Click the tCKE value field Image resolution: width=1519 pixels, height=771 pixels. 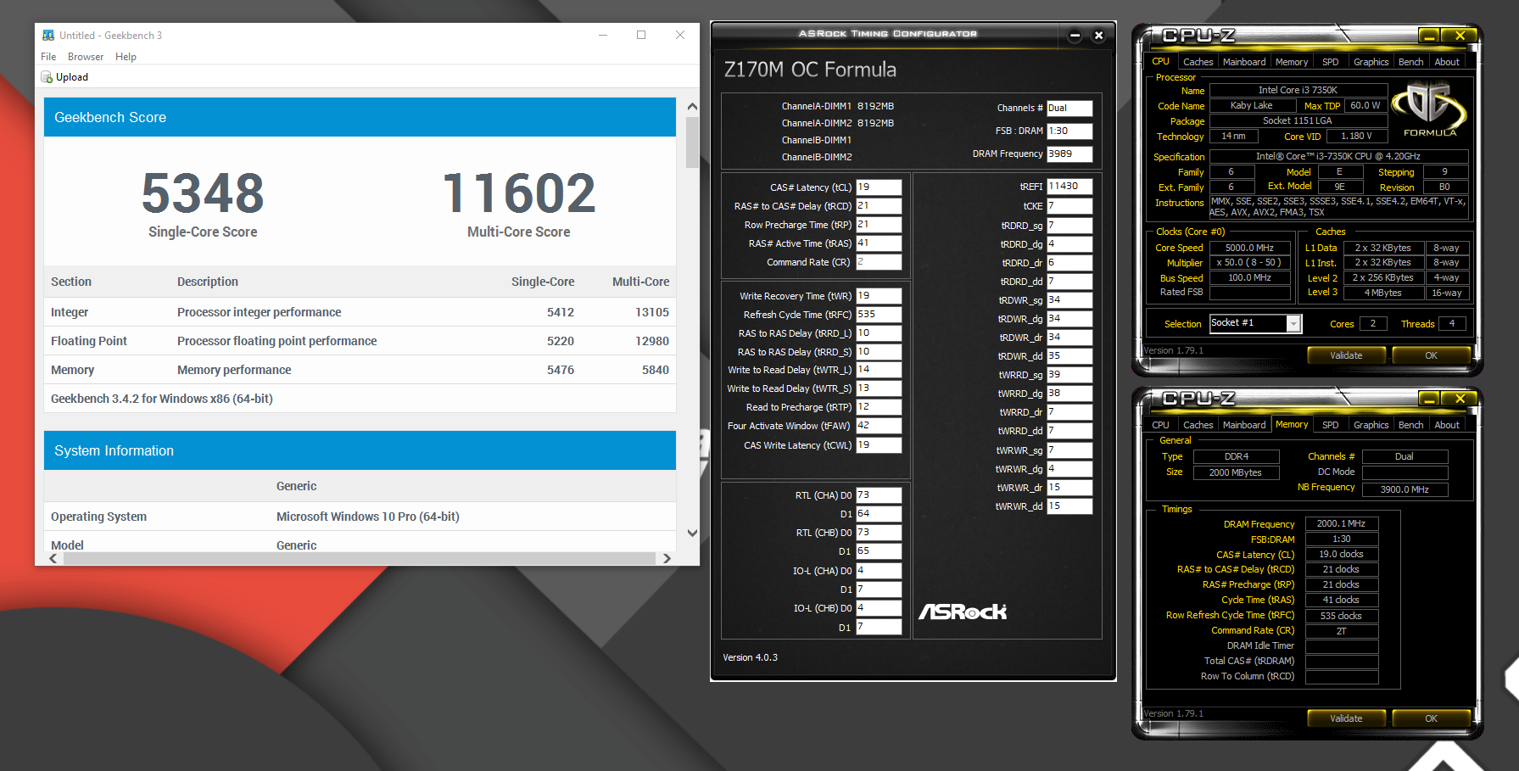point(1069,206)
